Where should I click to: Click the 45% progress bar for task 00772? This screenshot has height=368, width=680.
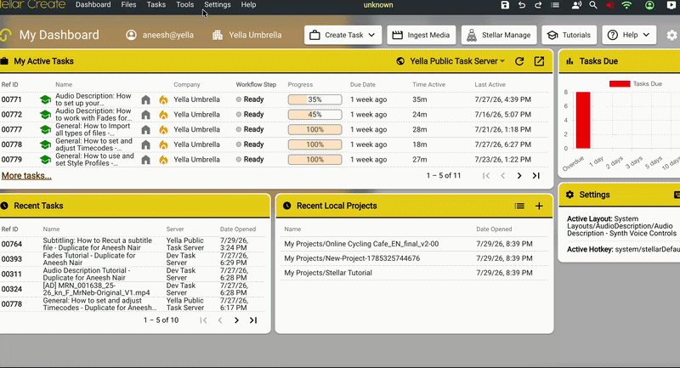(x=314, y=115)
